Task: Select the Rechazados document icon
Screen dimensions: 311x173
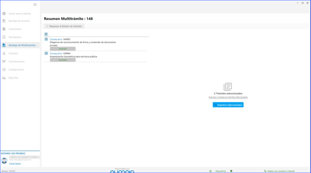Action: [x=4, y=37]
